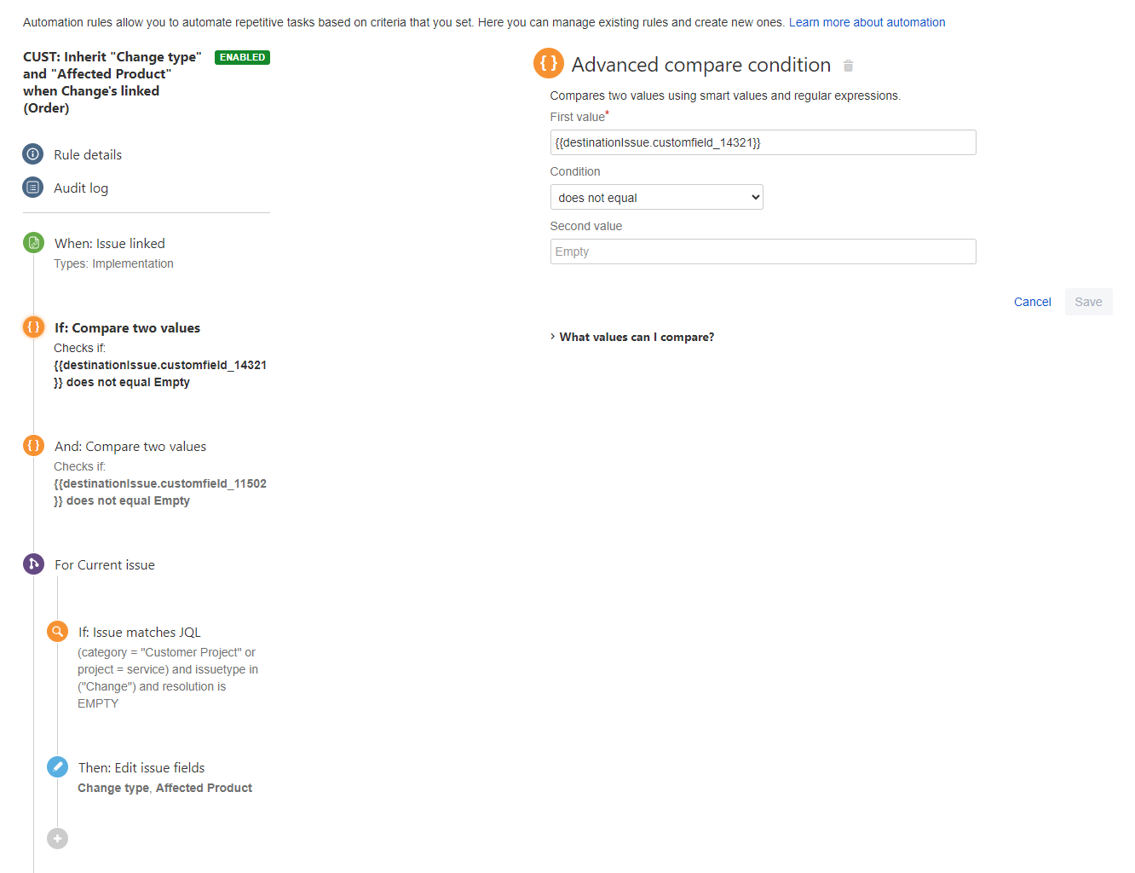Viewport: 1135px width, 873px height.
Task: Click the Audit log list icon
Action: 32,187
